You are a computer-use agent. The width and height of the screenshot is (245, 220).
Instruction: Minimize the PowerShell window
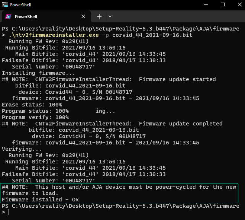click(205, 5)
